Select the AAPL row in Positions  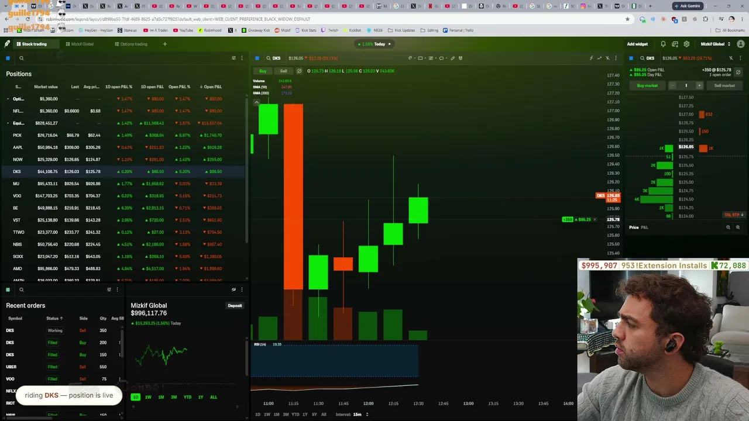123,147
